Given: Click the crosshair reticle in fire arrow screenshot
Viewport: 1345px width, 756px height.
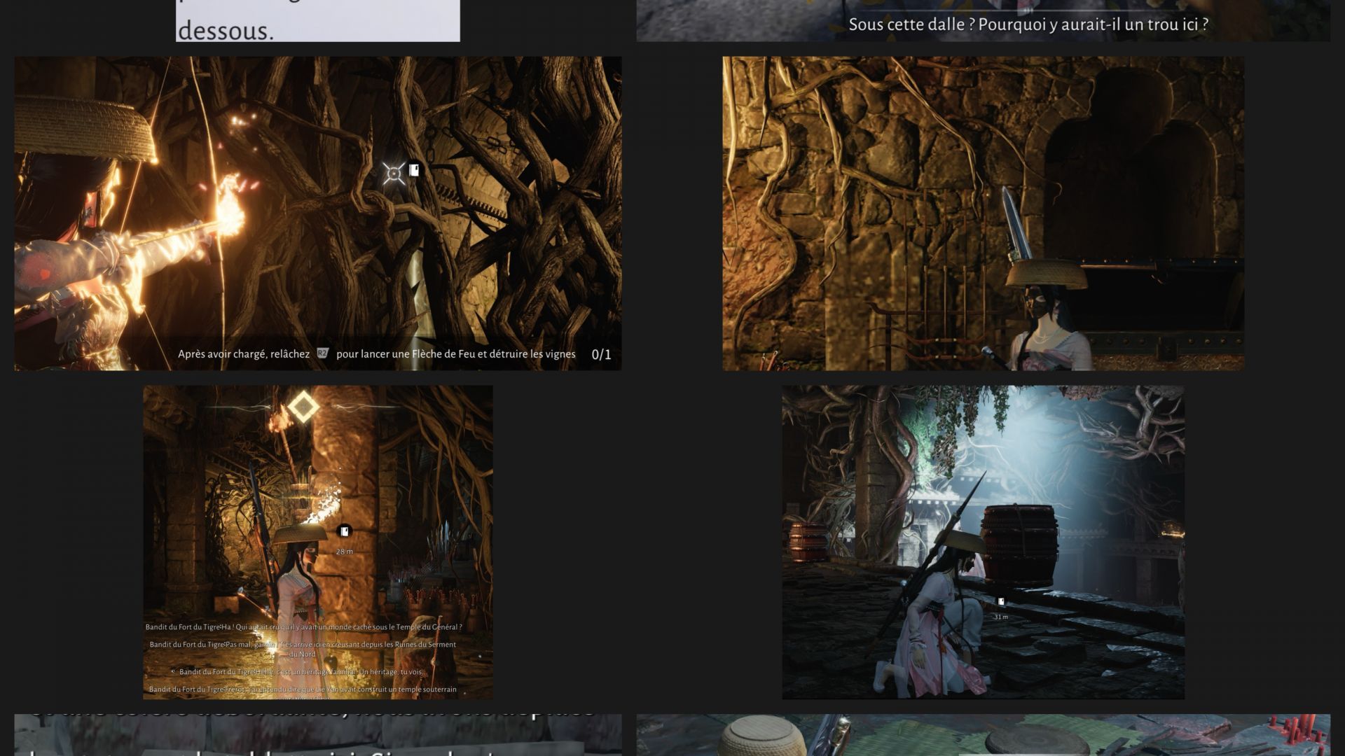Looking at the screenshot, I should click(394, 173).
